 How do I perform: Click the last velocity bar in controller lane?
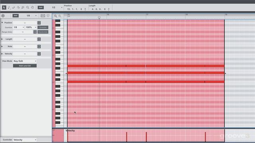[205, 137]
